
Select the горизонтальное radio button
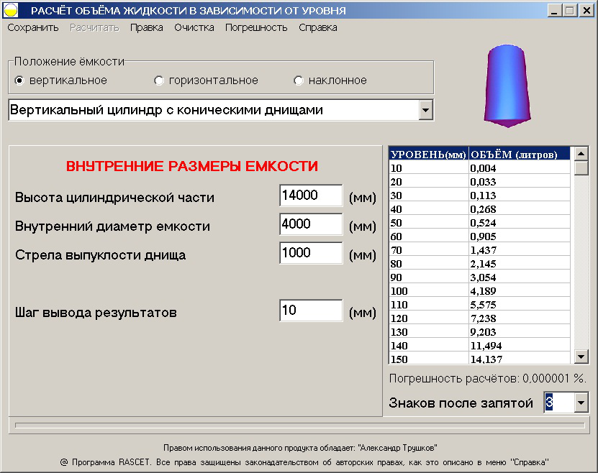coord(159,80)
